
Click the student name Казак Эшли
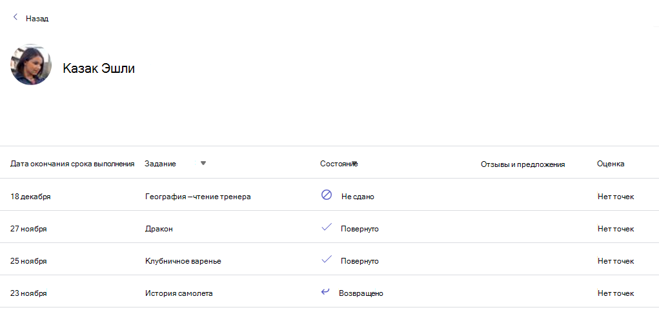tap(99, 68)
